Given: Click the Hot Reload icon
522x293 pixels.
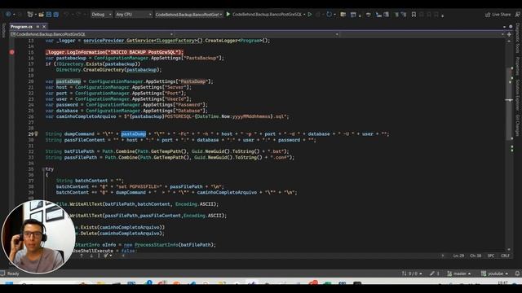Looking at the screenshot, I should [329, 15].
